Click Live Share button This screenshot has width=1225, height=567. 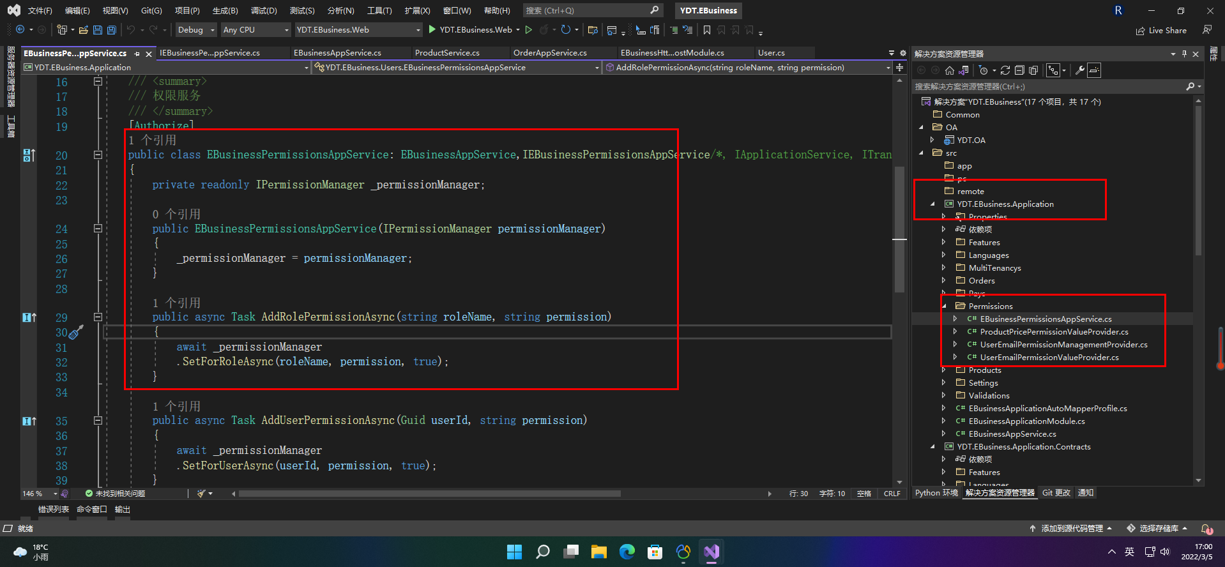[x=1161, y=30]
